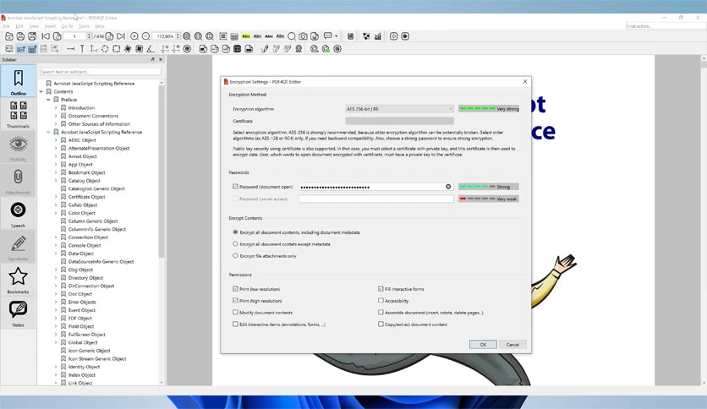Select the angle measurement tool
The image size is (707, 409).
click(x=151, y=49)
